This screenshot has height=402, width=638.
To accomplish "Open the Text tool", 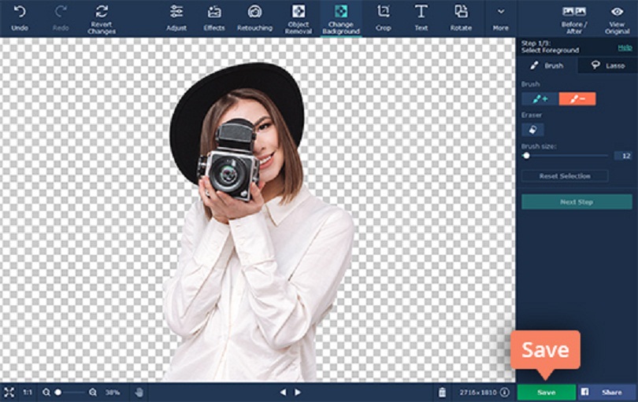I will pos(421,12).
